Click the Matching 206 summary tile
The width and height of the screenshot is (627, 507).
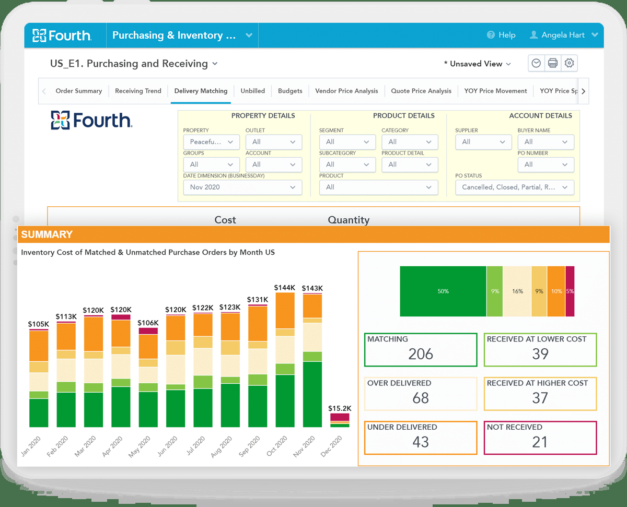[x=421, y=349]
